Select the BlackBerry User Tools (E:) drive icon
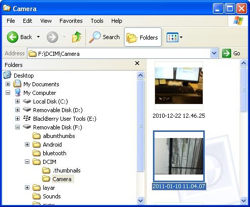 (x=27, y=118)
